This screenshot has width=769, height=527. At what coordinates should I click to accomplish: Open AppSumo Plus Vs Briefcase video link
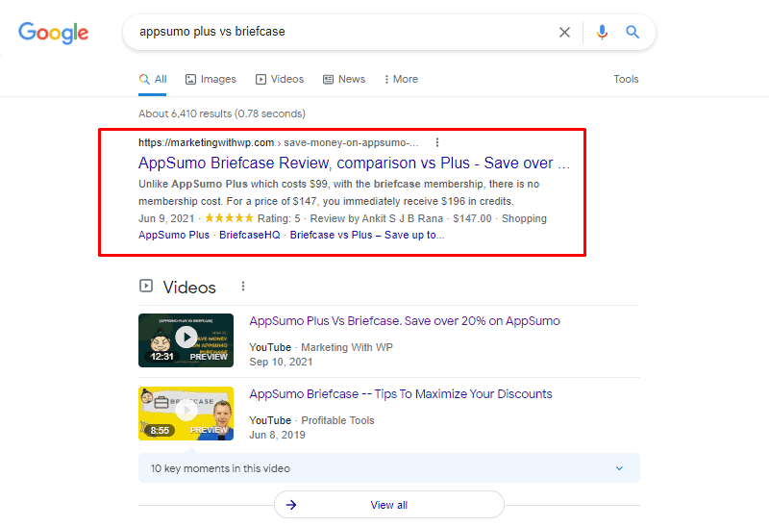[405, 321]
